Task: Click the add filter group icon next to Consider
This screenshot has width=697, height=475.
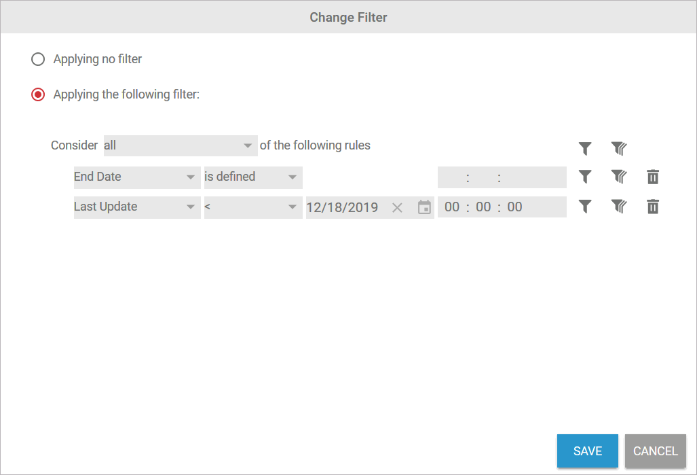Action: pyautogui.click(x=619, y=147)
